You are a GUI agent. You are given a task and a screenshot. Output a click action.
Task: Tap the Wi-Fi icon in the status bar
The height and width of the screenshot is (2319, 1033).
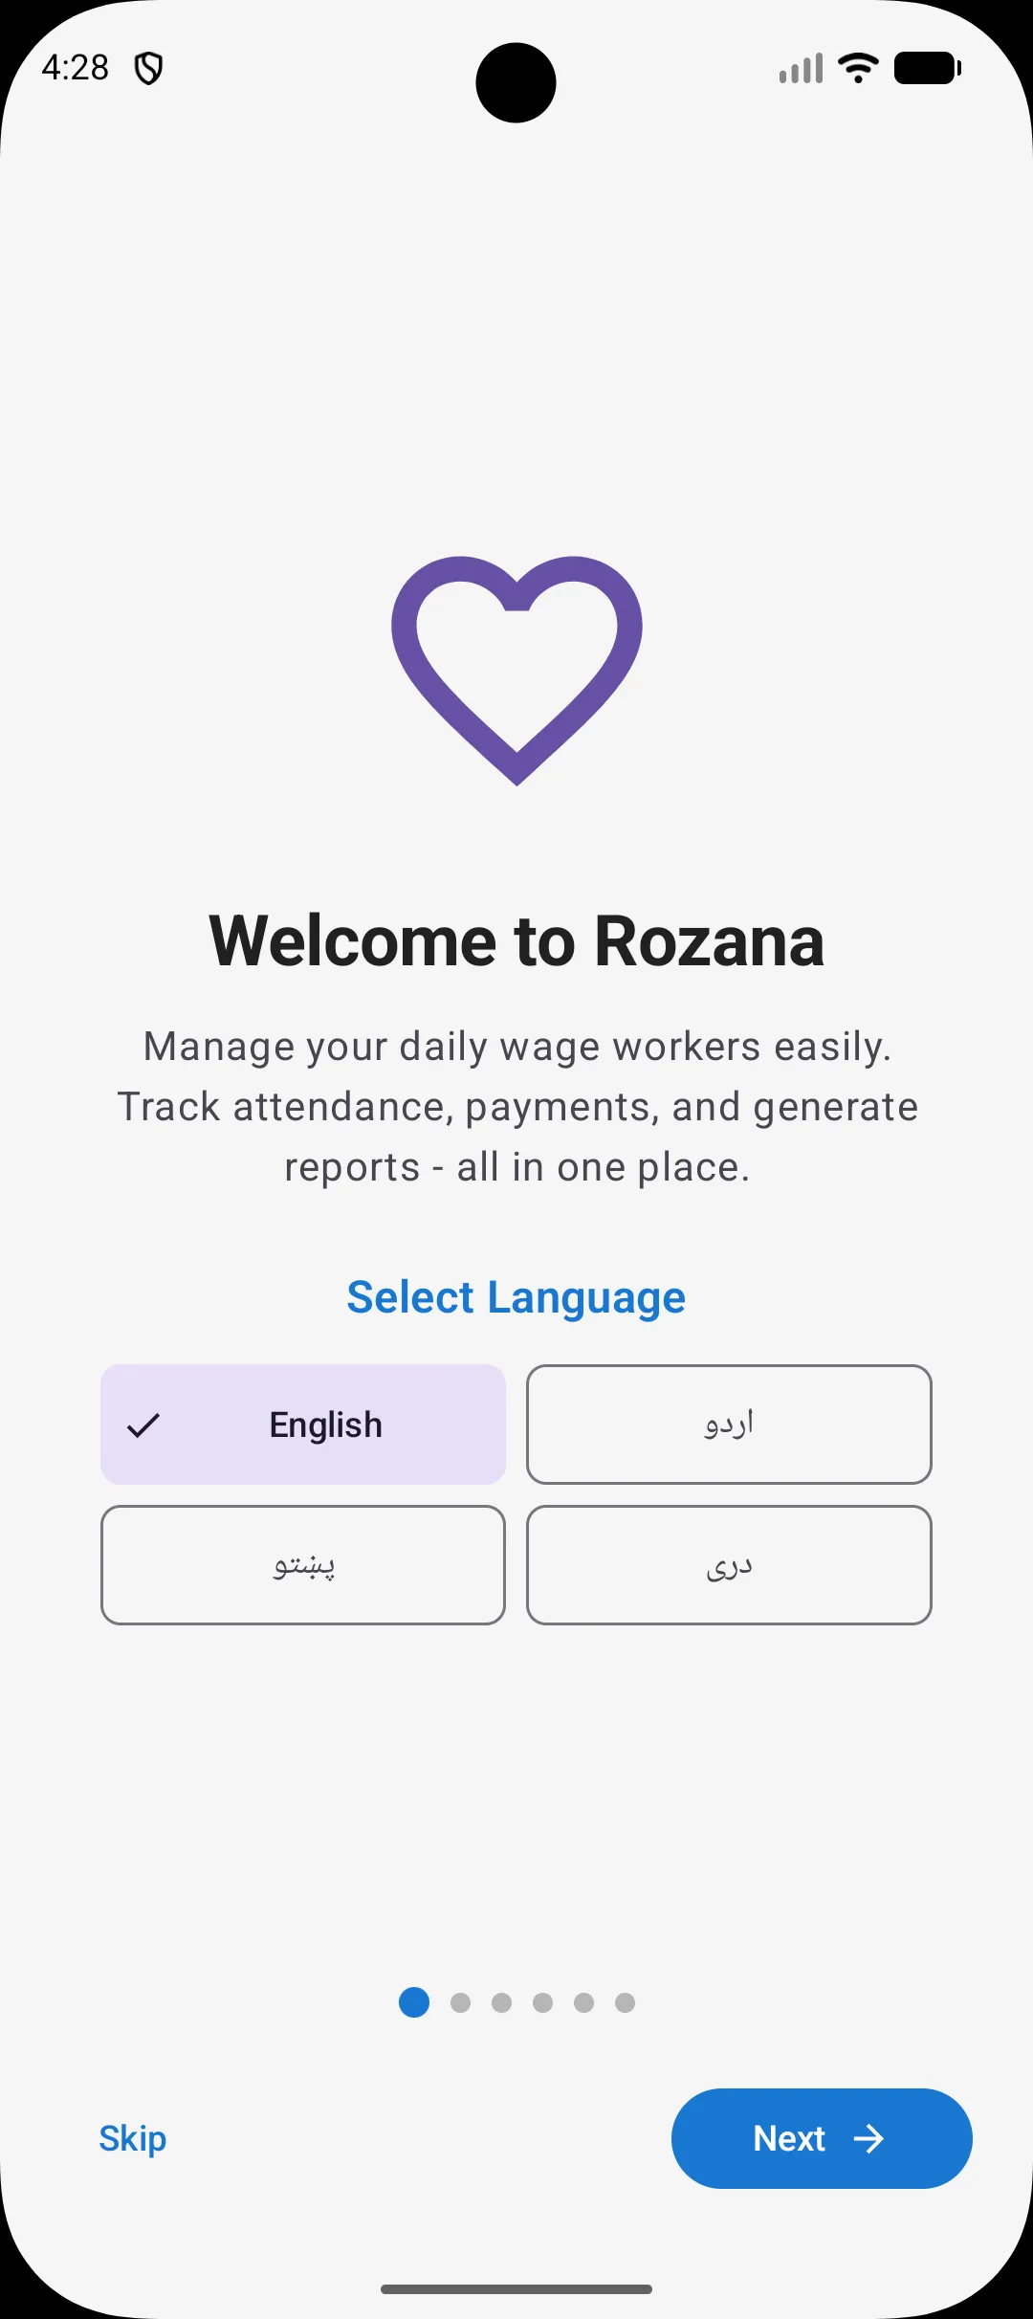pos(856,67)
